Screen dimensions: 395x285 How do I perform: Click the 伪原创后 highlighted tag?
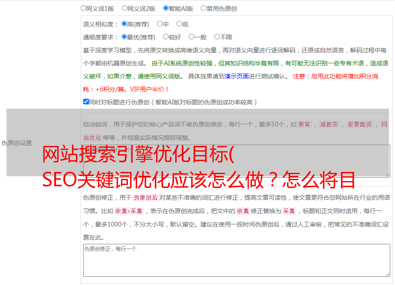pos(146,198)
